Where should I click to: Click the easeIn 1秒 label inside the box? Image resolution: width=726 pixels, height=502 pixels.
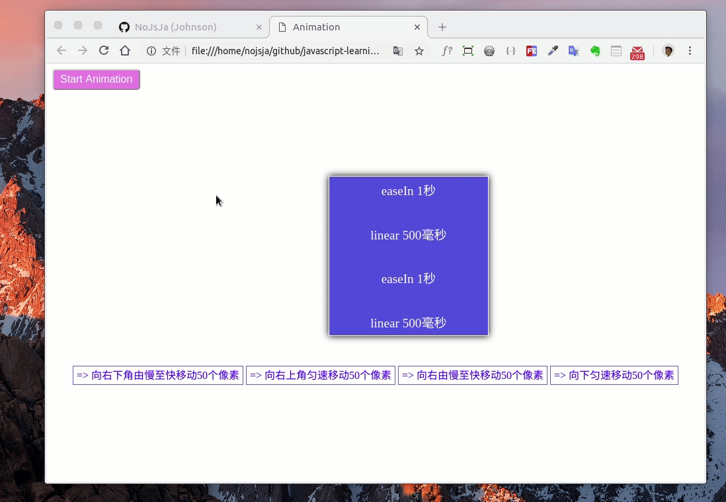tap(408, 190)
